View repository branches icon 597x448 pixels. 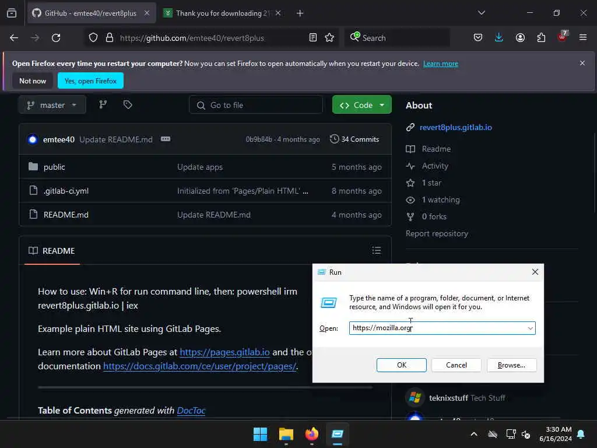pyautogui.click(x=103, y=105)
